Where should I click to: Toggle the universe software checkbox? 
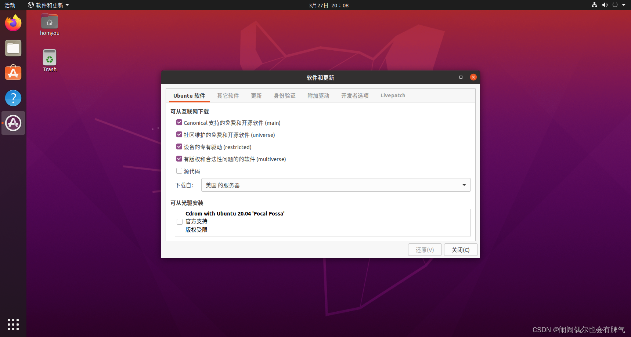179,134
